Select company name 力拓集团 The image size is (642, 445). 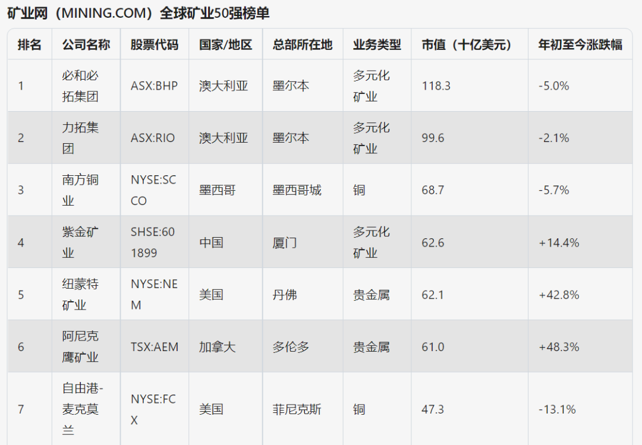pos(81,138)
